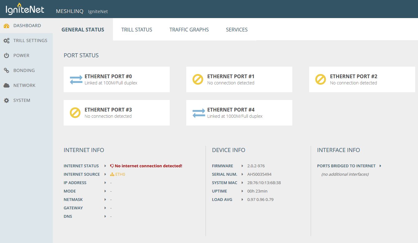Screen dimensions: 418x243
Task: Click the linked arrows icon on Ethernet Port #0
Action: 75,79
